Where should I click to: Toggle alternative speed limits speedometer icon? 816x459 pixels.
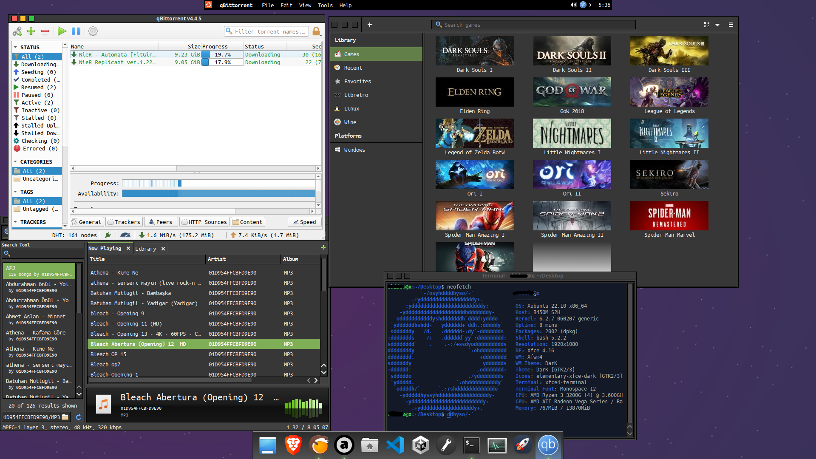(125, 235)
